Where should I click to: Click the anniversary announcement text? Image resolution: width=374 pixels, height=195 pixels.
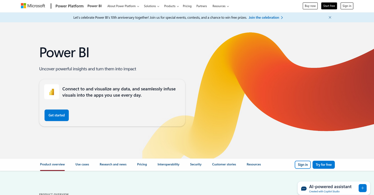160,17
